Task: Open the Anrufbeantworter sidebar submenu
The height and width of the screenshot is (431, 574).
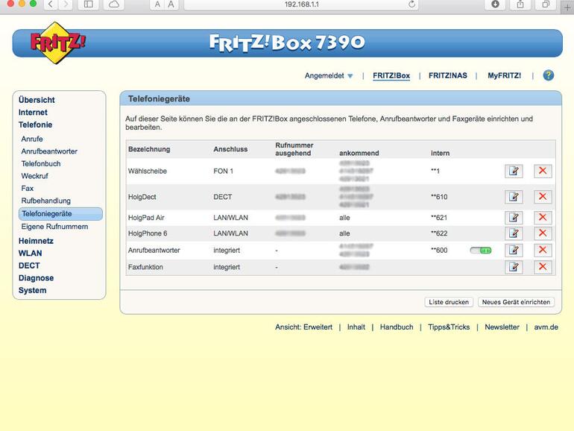Action: click(49, 151)
